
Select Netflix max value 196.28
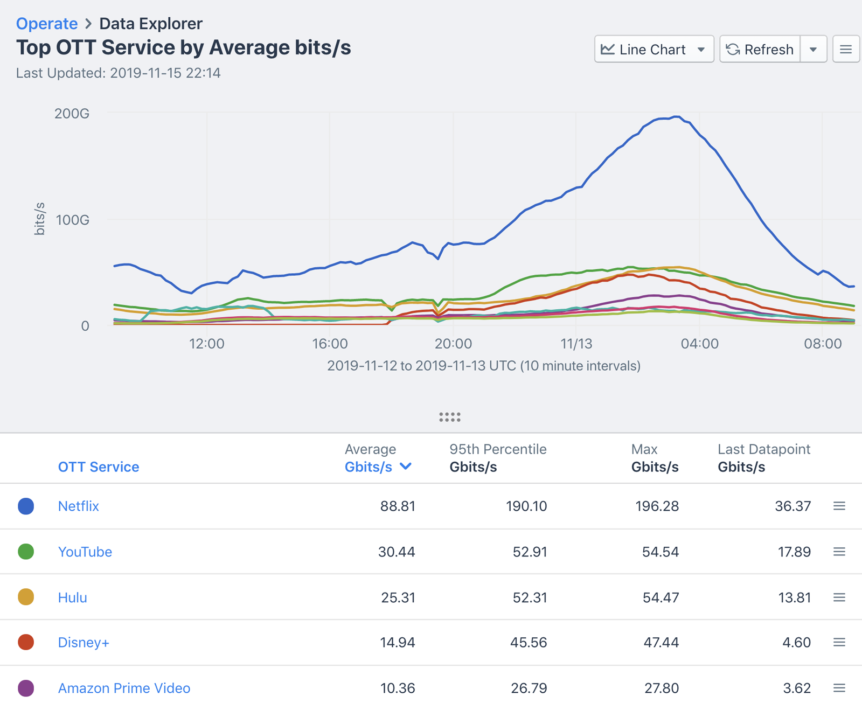coord(657,506)
